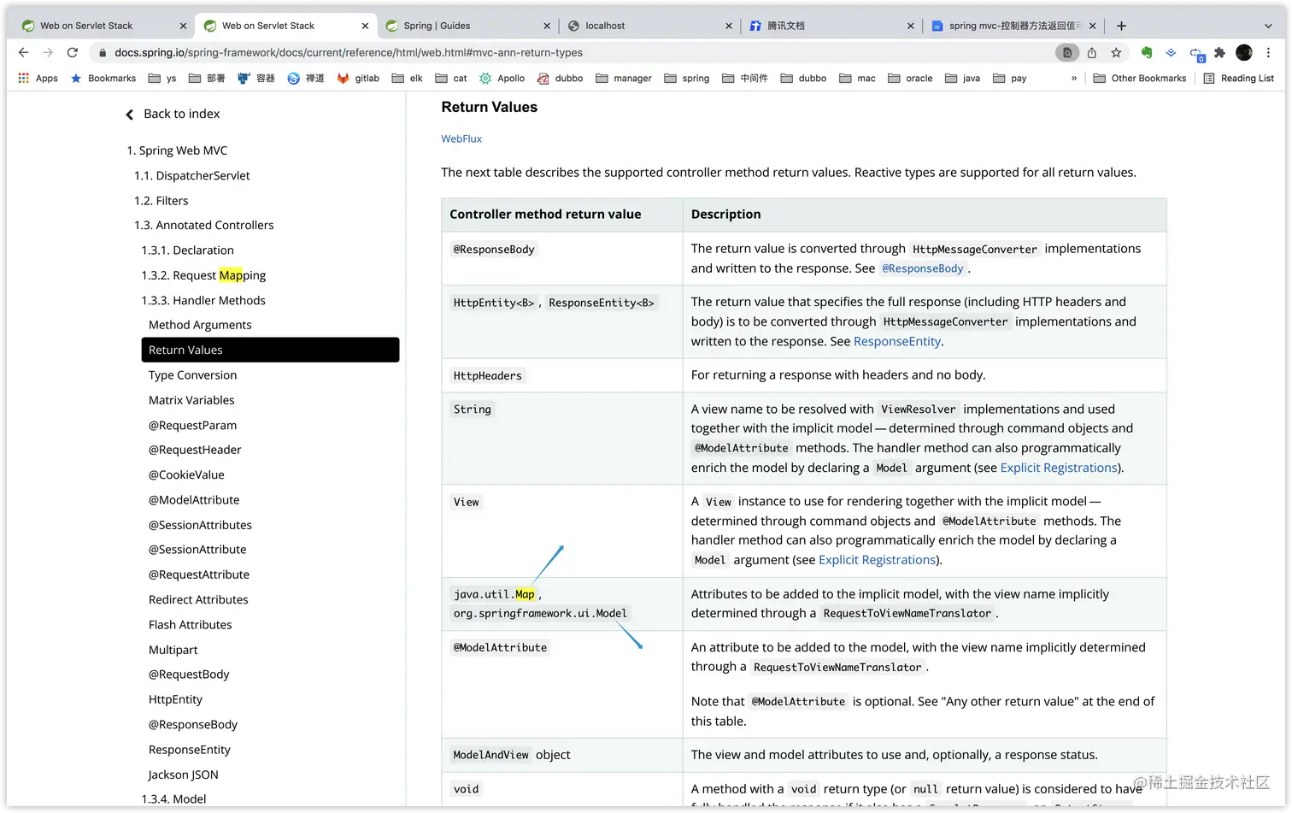This screenshot has width=1292, height=813.
Task: Switch to first Web on Servlet Stack tab
Action: click(x=103, y=26)
